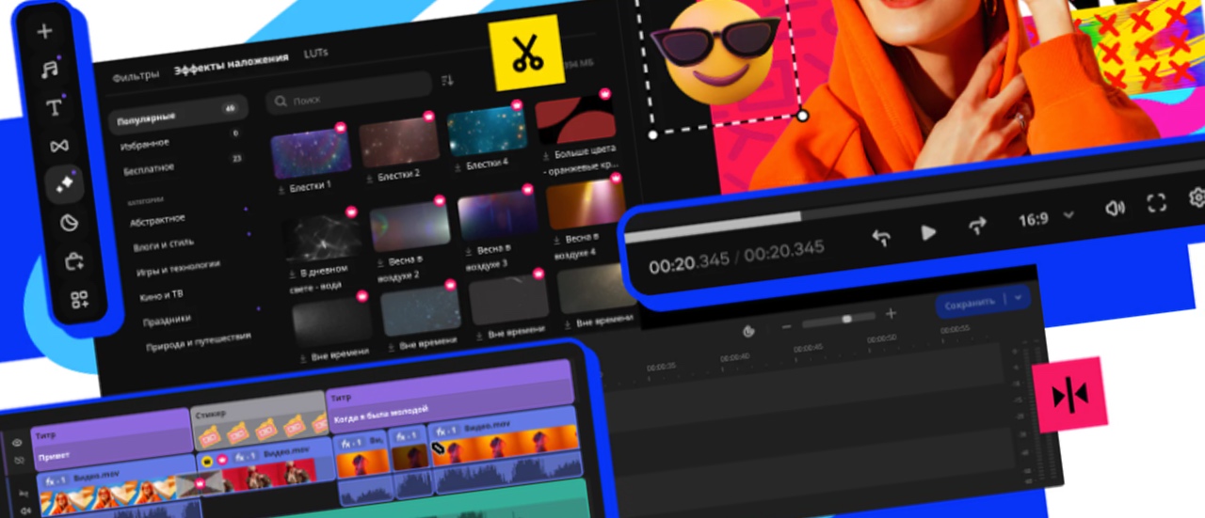Viewport: 1205px width, 518px height.
Task: Open the Titles section with T icon
Action: [55, 108]
